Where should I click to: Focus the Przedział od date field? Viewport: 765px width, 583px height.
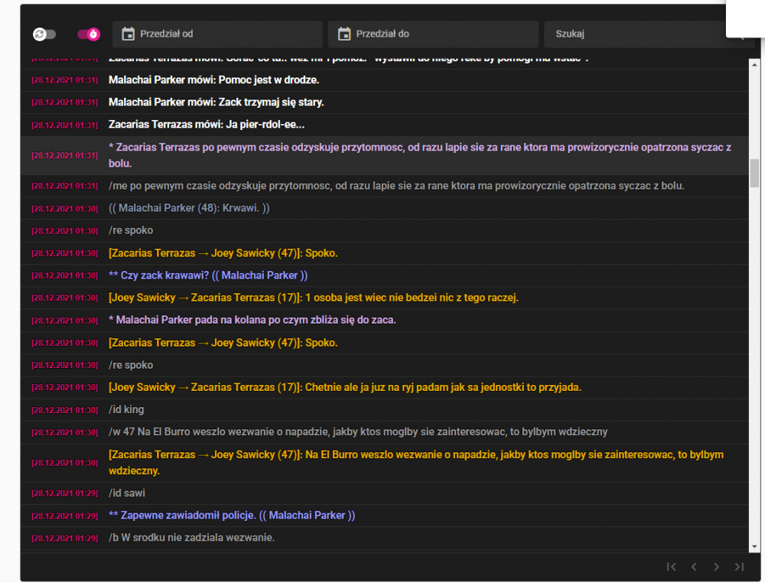pos(217,34)
